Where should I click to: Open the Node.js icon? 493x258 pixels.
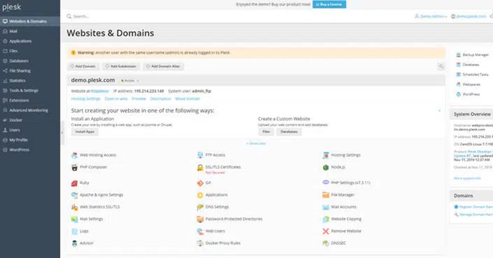coord(326,167)
